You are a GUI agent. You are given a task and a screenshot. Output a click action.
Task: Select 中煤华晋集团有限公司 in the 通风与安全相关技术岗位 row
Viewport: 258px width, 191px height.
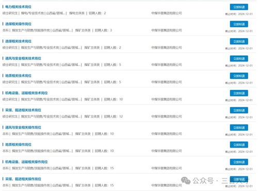click(x=167, y=65)
